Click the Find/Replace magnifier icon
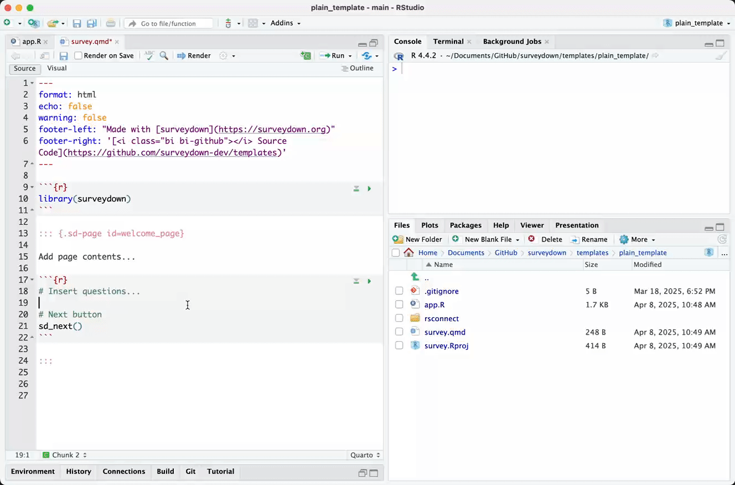This screenshot has height=485, width=735. pos(164,56)
